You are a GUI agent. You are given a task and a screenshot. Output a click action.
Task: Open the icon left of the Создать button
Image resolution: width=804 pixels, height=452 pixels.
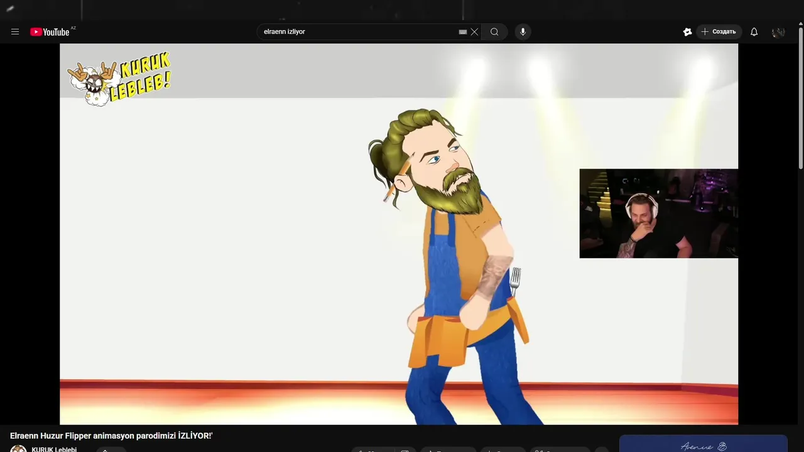(x=687, y=32)
